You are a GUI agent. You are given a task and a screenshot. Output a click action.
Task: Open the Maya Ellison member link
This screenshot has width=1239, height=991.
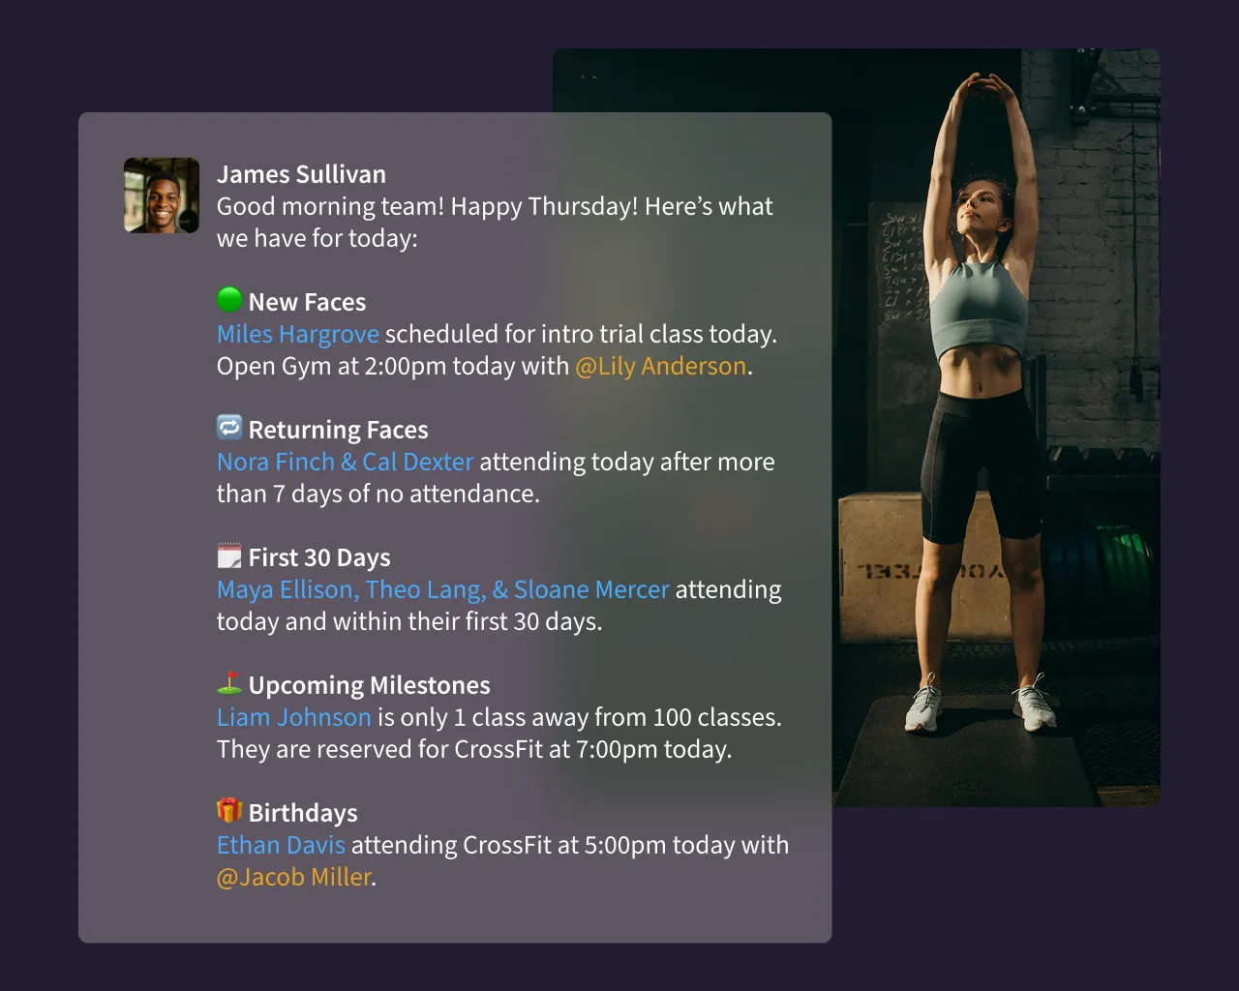pos(288,590)
